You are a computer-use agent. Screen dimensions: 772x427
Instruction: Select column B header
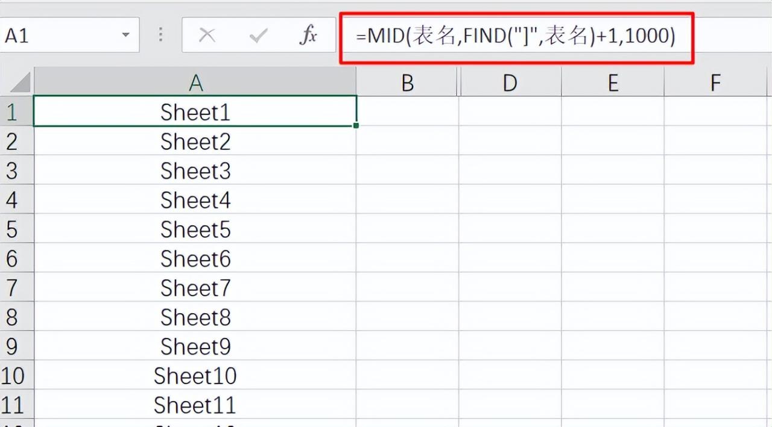pyautogui.click(x=408, y=82)
